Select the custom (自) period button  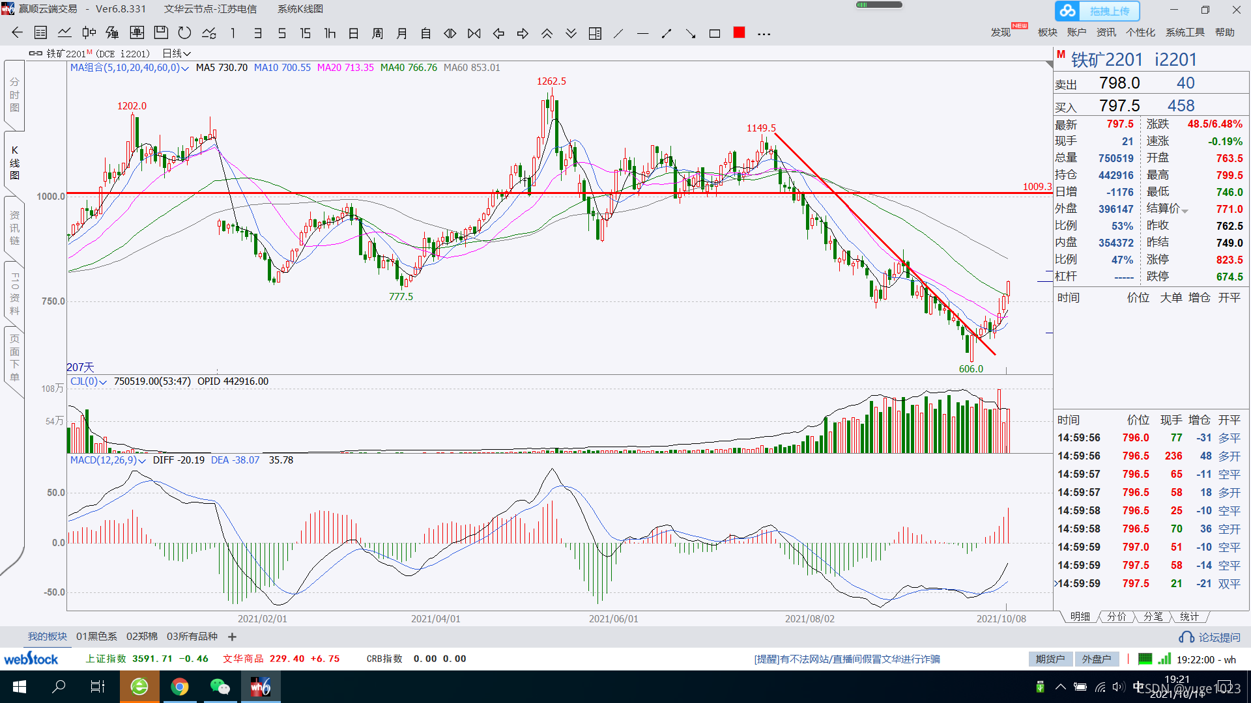pos(426,33)
